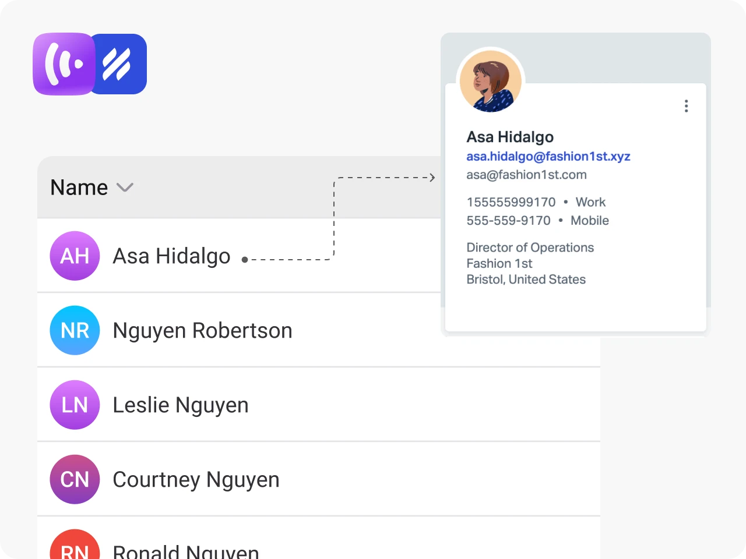Click the work phone number 155555999170
The width and height of the screenshot is (746, 559).
[511, 202]
